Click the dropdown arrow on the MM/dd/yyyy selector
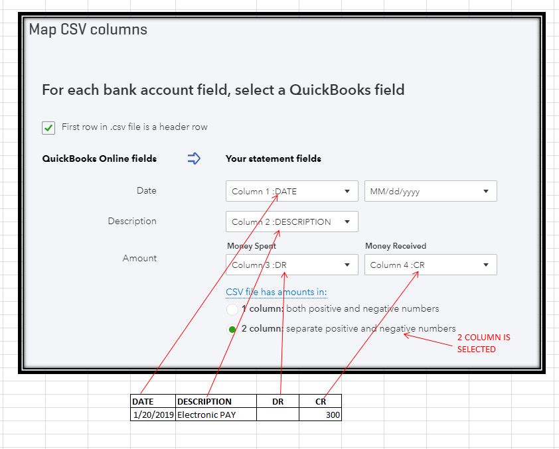Image resolution: width=559 pixels, height=449 pixels. [487, 190]
